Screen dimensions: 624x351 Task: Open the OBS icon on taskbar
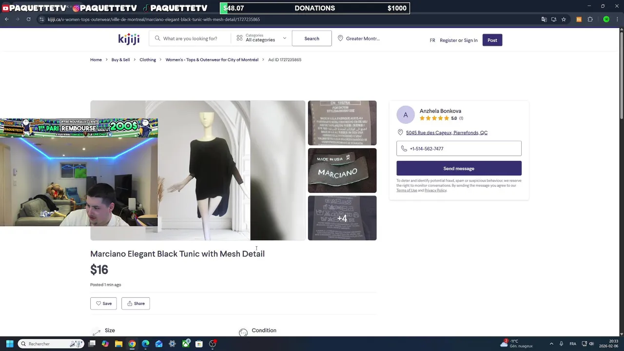pos(213,344)
